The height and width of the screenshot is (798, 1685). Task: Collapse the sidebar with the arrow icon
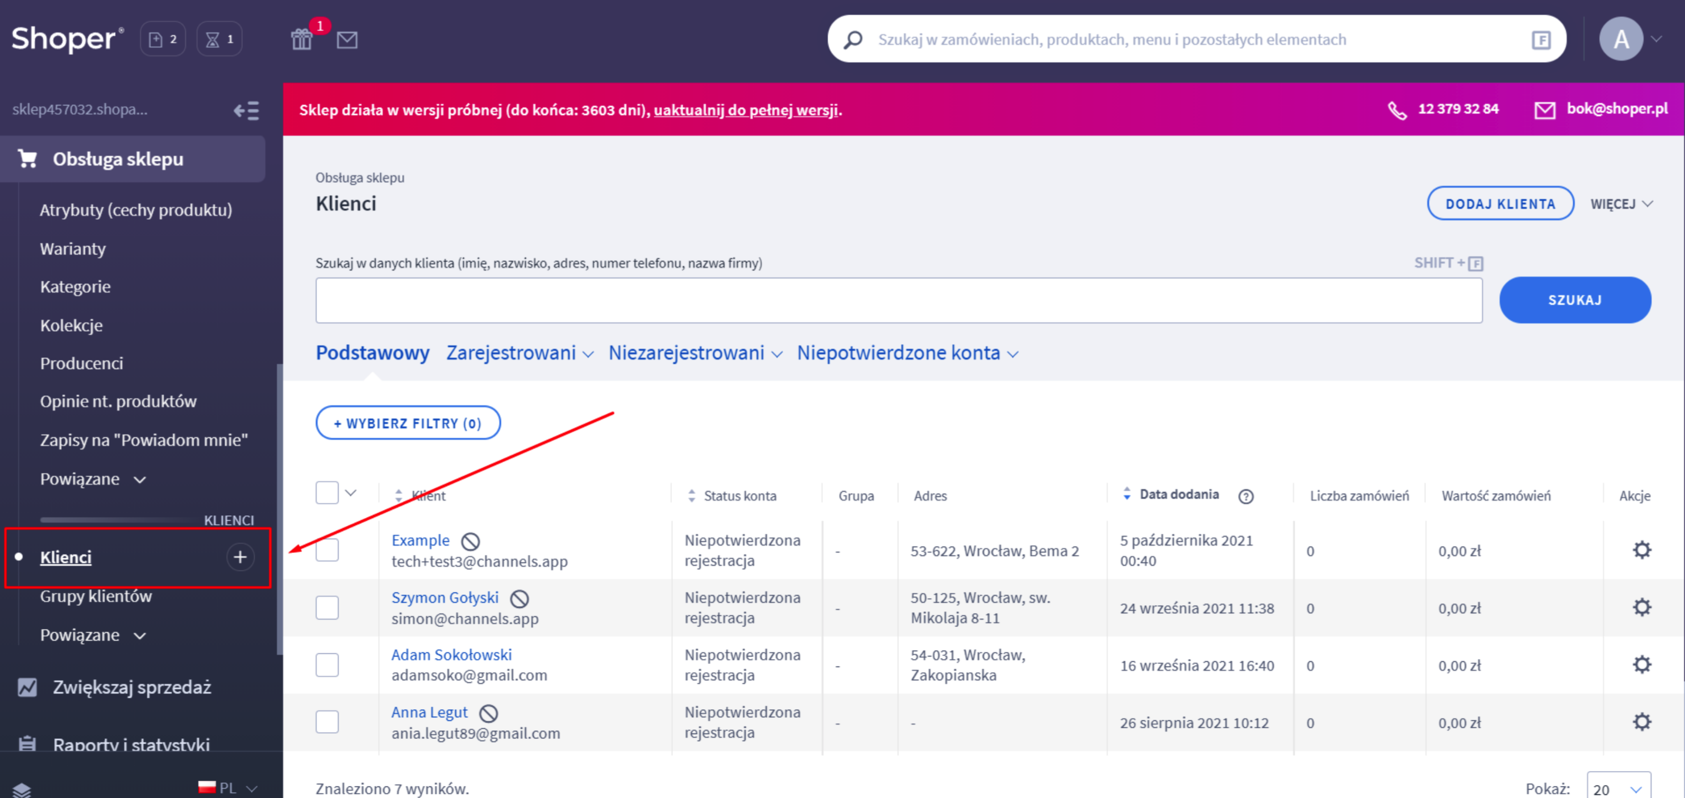[247, 110]
